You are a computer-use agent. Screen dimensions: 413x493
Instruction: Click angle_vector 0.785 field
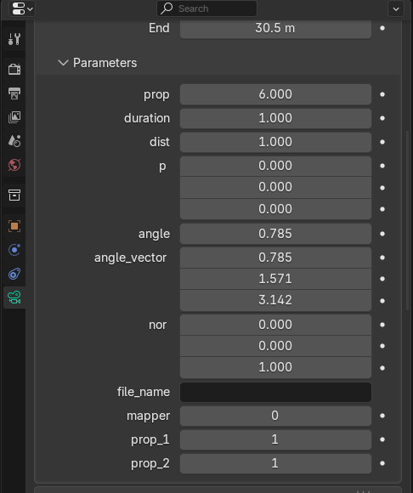pyautogui.click(x=275, y=258)
